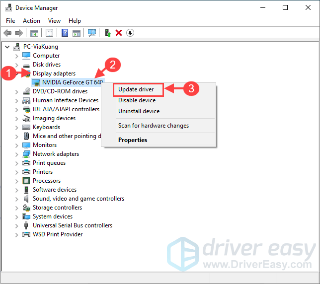
Task: Expand Human Interface Devices chevron
Action: (x=17, y=101)
